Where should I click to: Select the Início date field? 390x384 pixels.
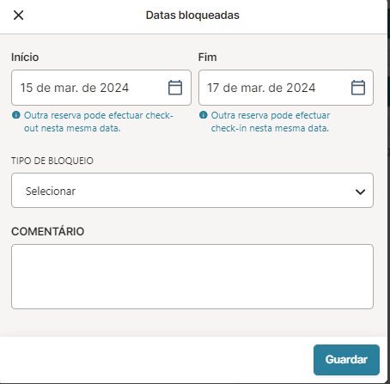101,88
